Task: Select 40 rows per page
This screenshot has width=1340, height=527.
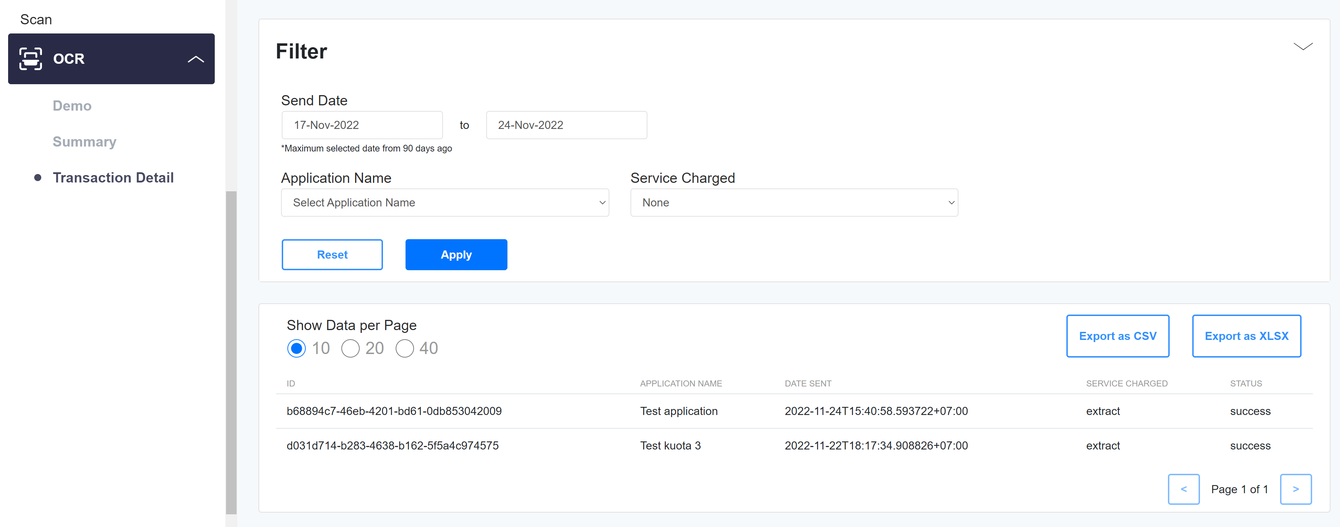Action: (404, 348)
